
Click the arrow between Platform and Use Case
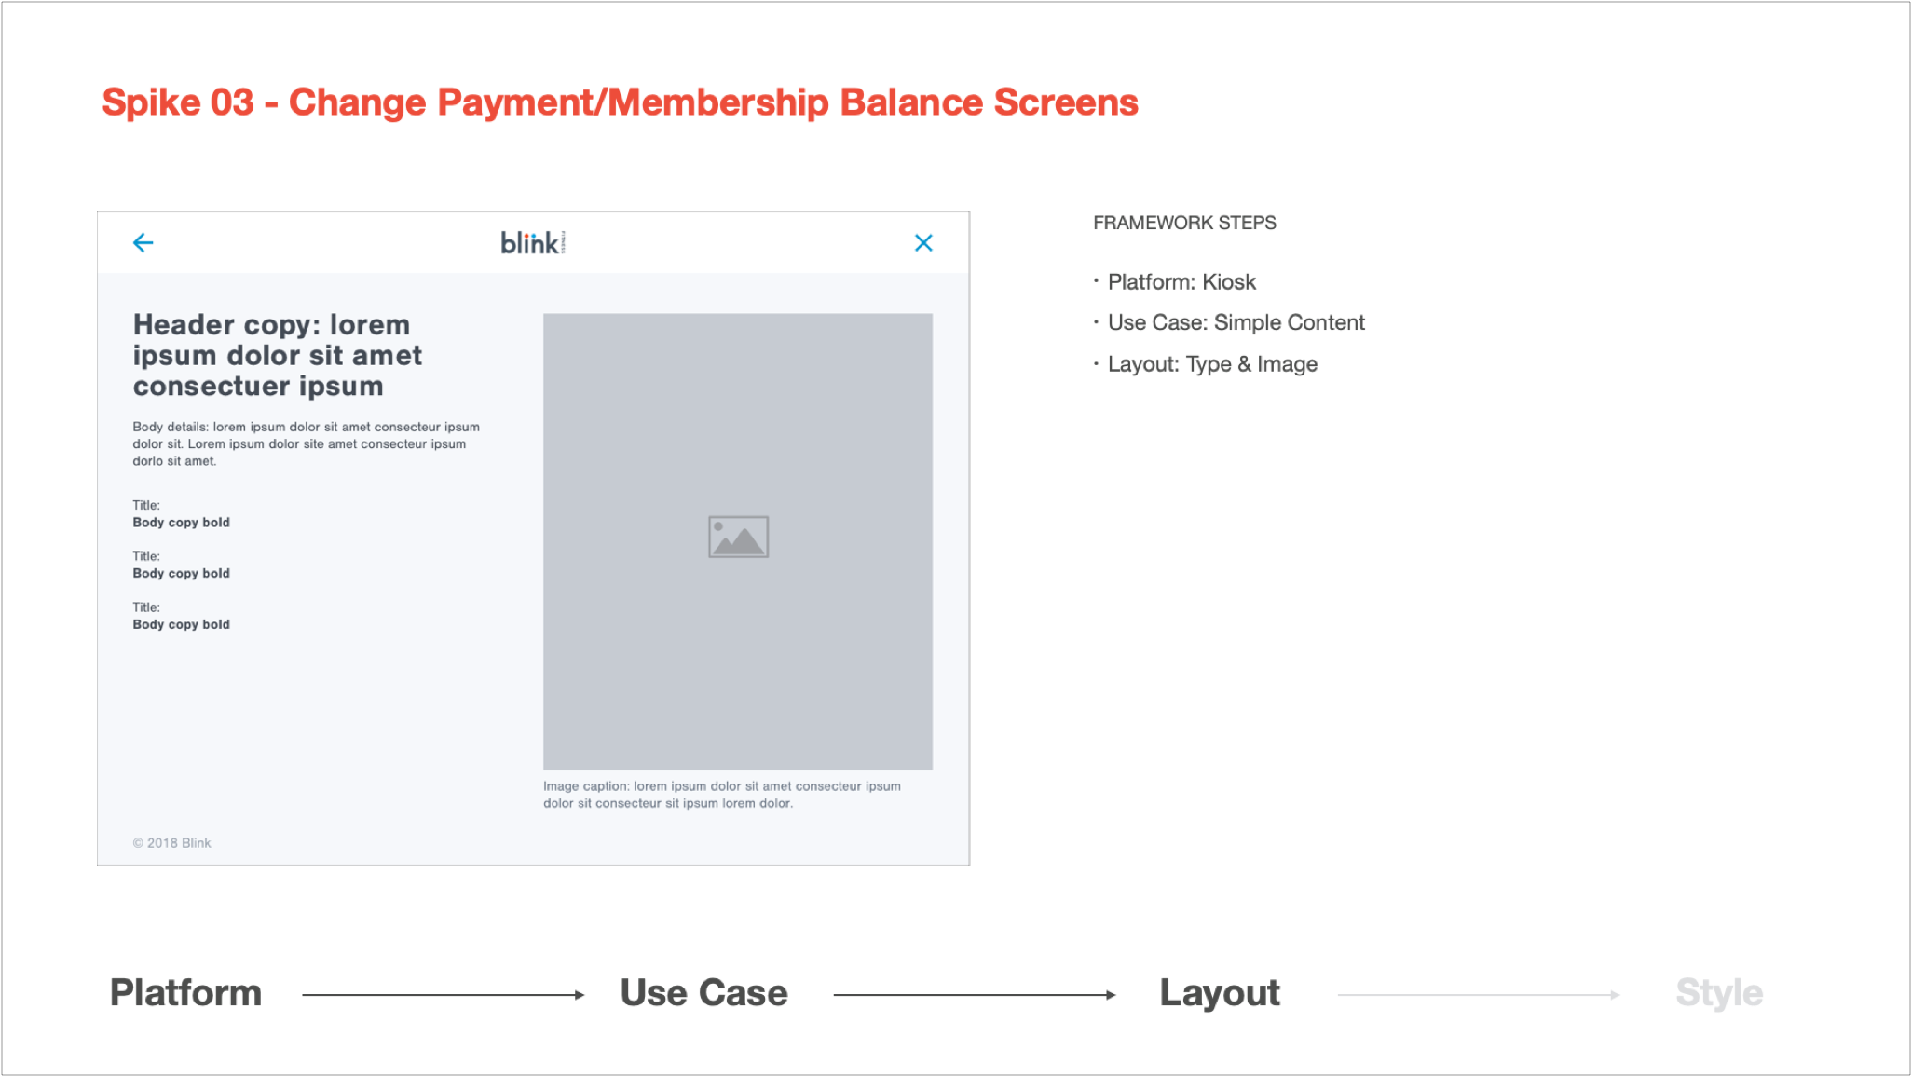pos(443,995)
